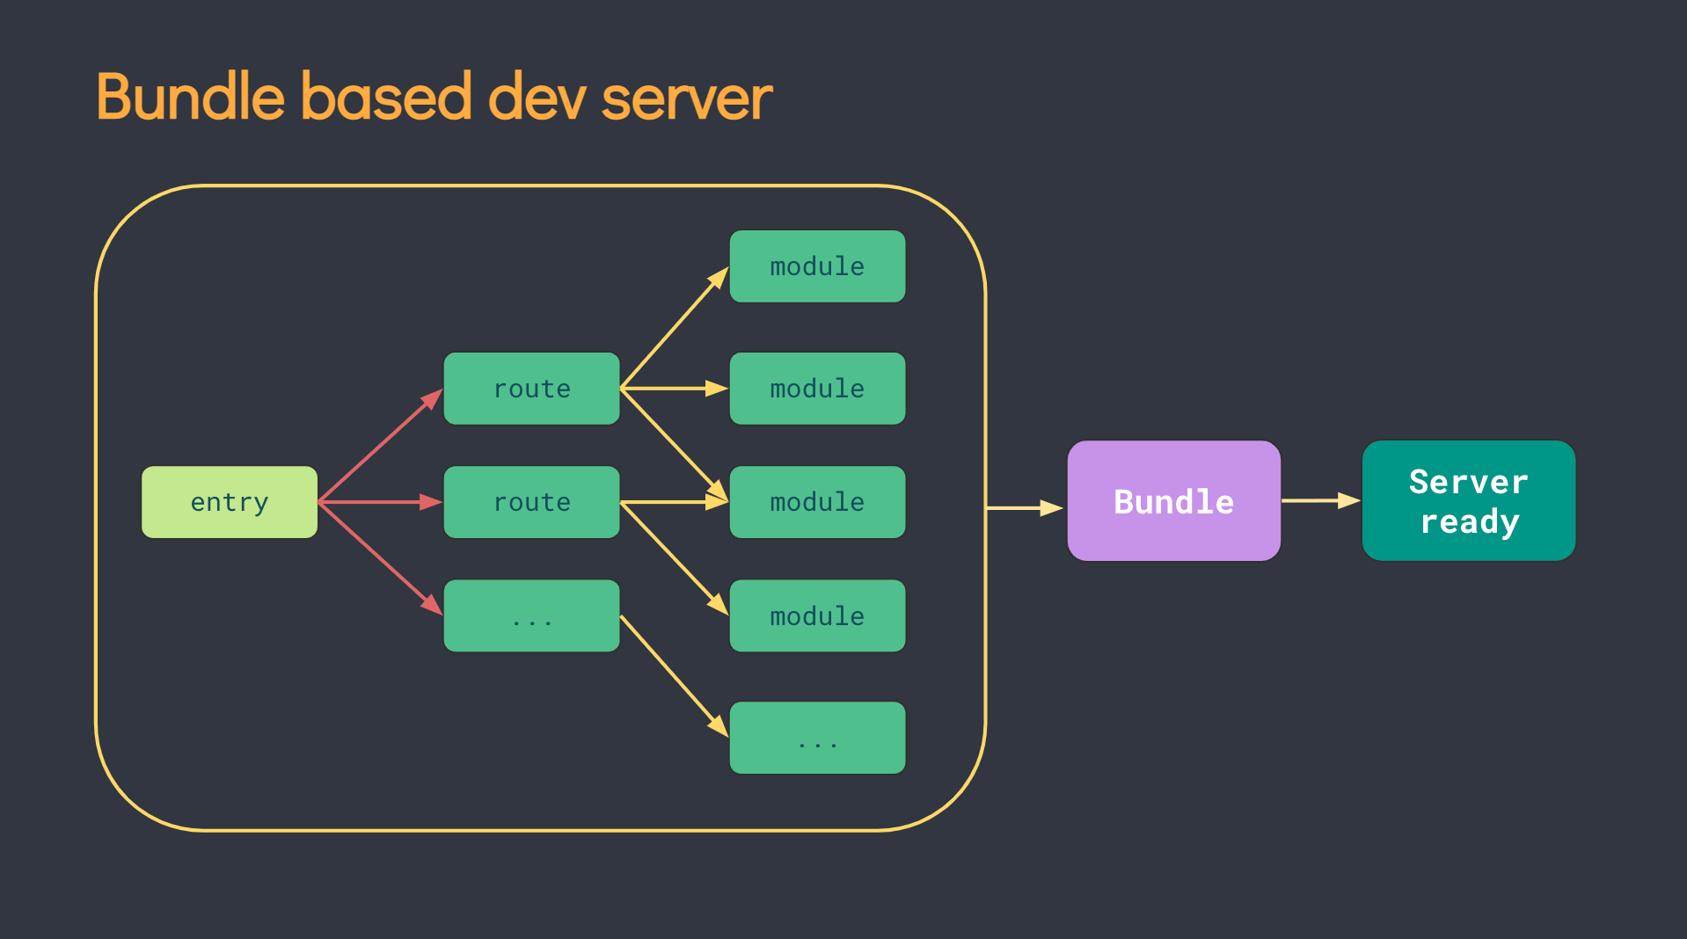
Task: Select the second module box
Action: (816, 388)
